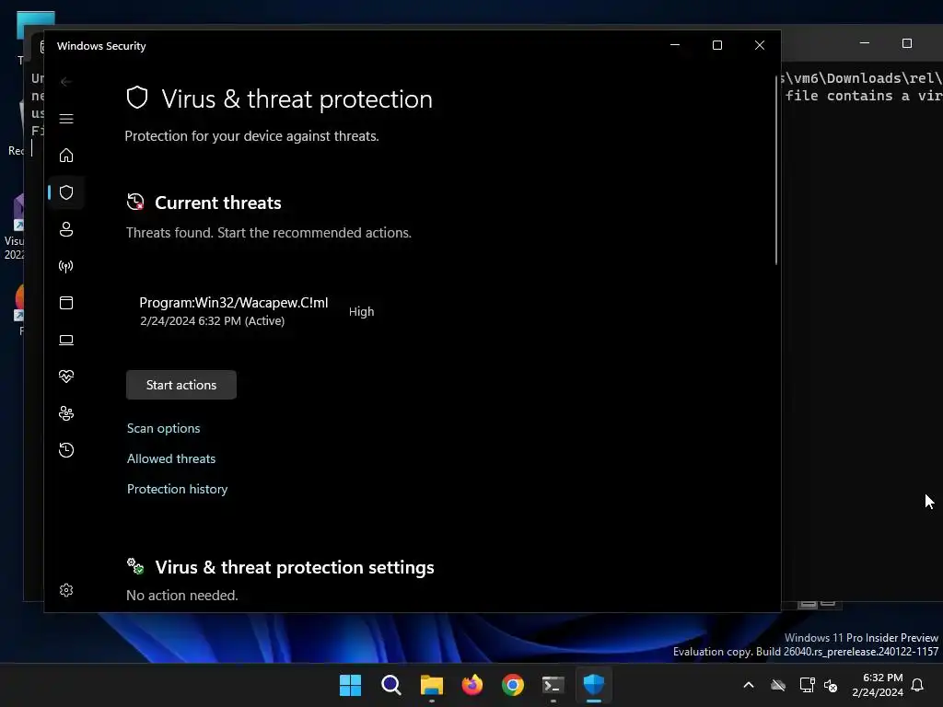This screenshot has width=943, height=707.
Task: Select Virus & threat protection shield icon
Action: [66, 192]
